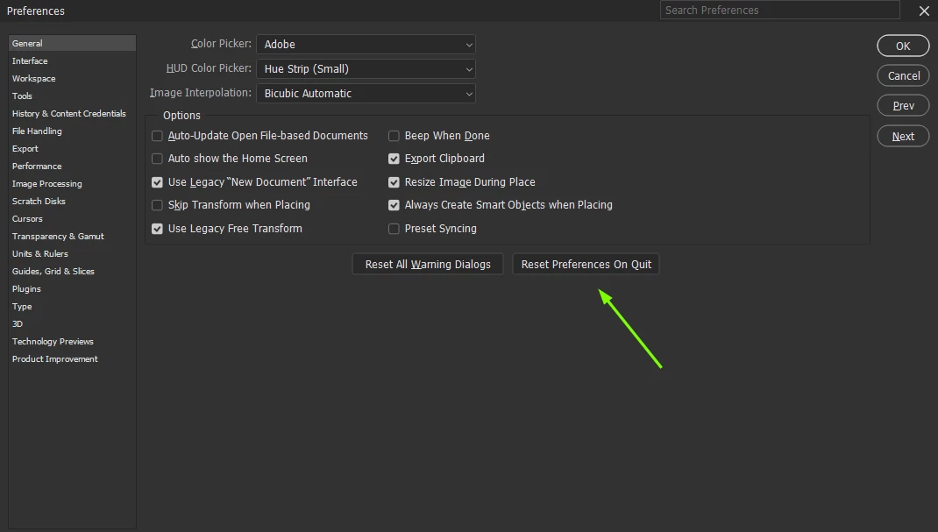
Task: Uncheck Use Legacy New Document Interface
Action: [x=157, y=182]
